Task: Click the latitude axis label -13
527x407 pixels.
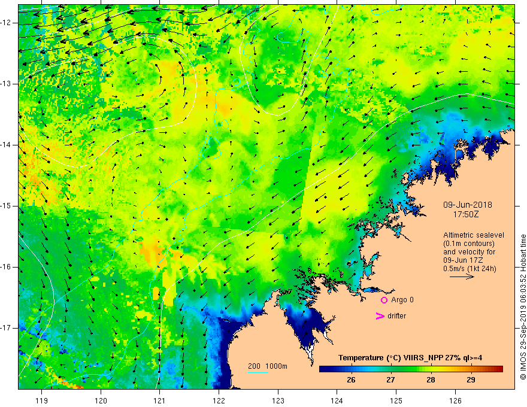Action: (7, 84)
